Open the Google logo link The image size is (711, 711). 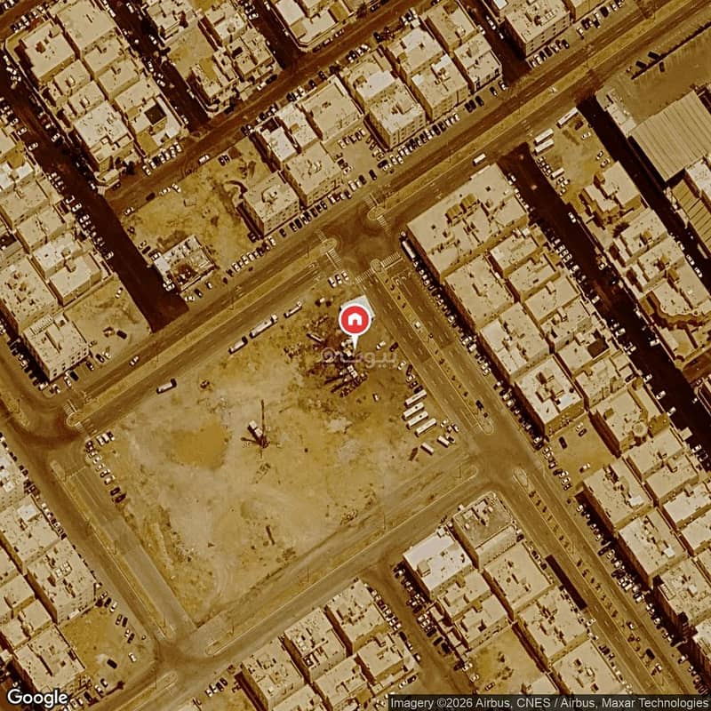tap(37, 698)
